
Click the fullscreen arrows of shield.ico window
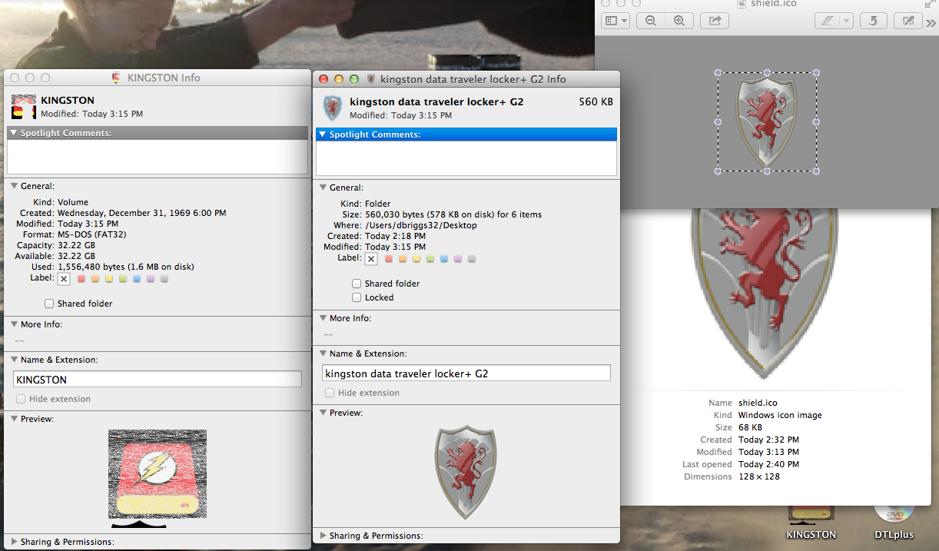pyautogui.click(x=931, y=3)
